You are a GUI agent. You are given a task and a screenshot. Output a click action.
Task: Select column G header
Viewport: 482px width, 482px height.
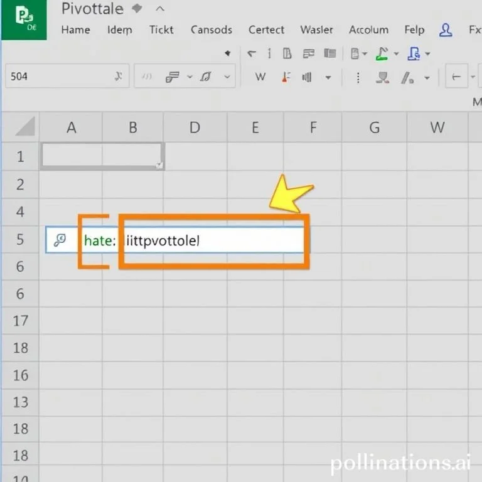(375, 127)
